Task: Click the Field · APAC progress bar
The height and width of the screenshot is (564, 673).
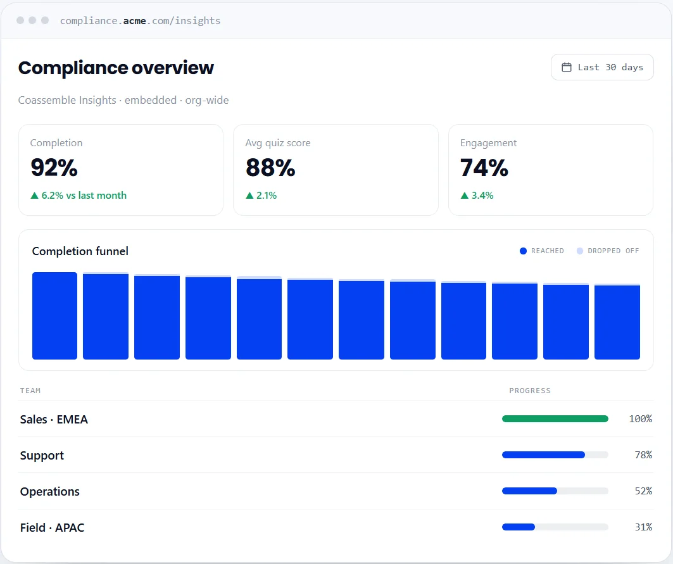Action: (x=555, y=527)
